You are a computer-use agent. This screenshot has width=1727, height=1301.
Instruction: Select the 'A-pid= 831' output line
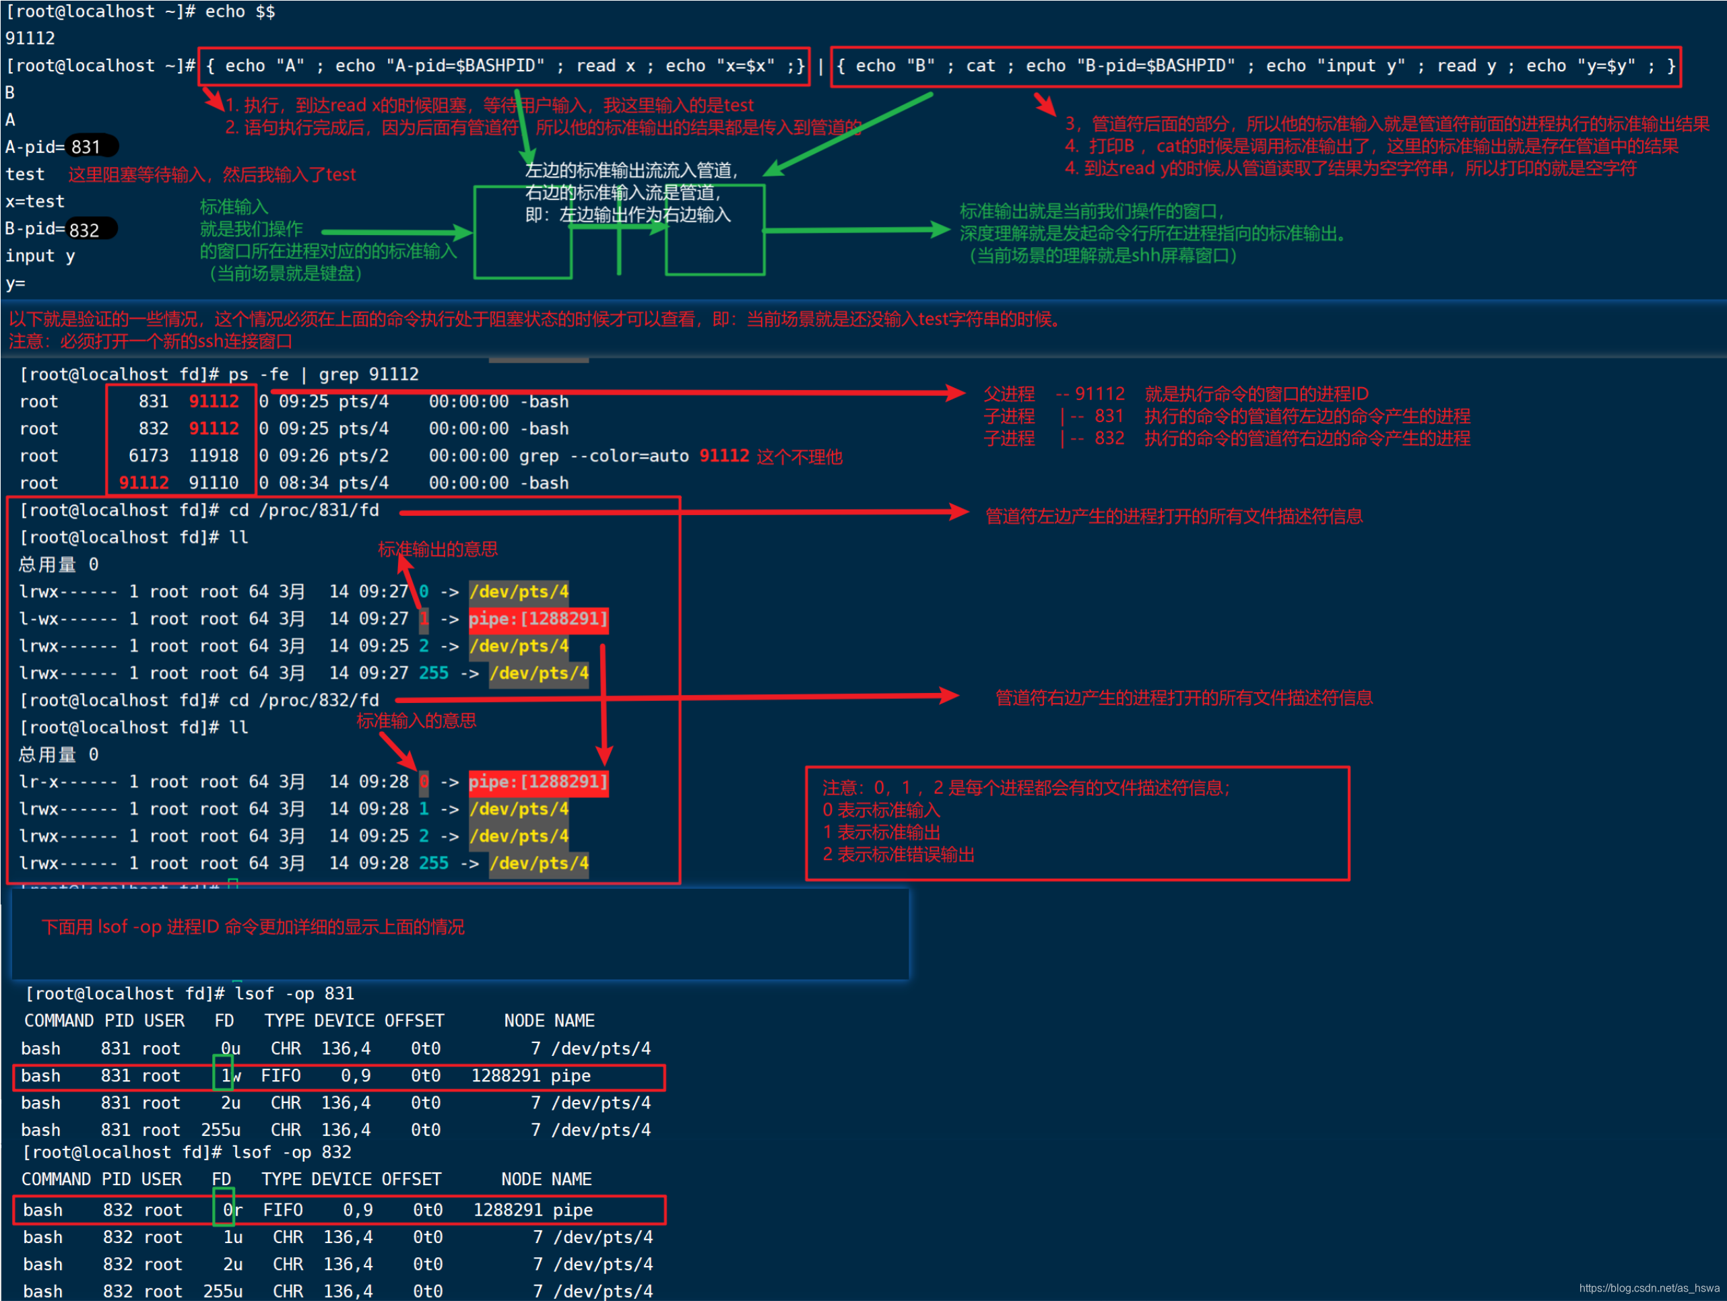pyautogui.click(x=62, y=147)
